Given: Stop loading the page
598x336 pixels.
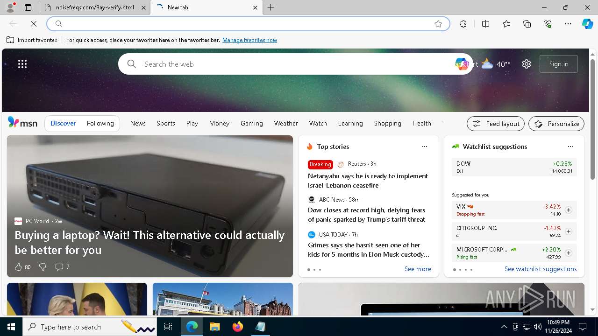Looking at the screenshot, I should (x=34, y=24).
